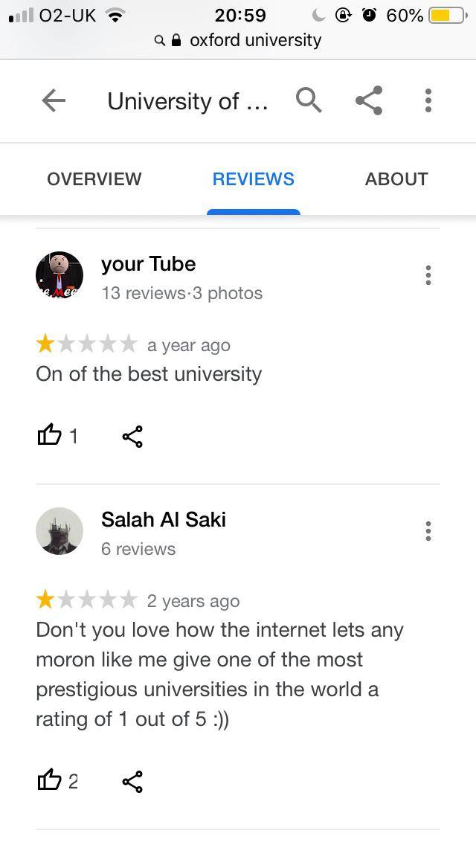
Task: Open Salah Al Saki's profile avatar
Action: (x=59, y=531)
